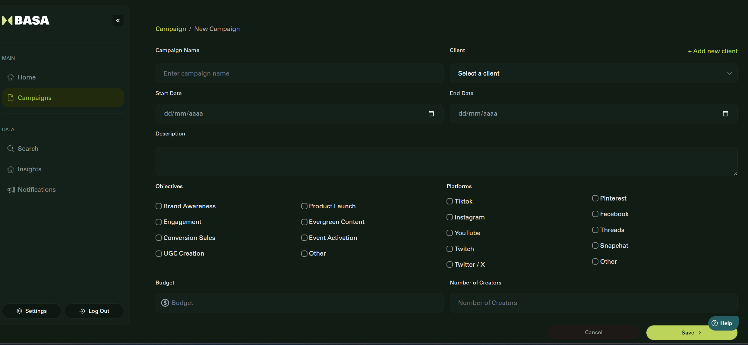The height and width of the screenshot is (345, 748).
Task: Tick the Event Activation checkbox
Action: (304, 238)
